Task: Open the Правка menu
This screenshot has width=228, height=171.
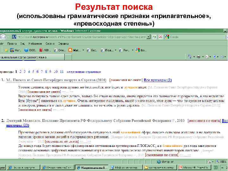Action: click(12, 44)
